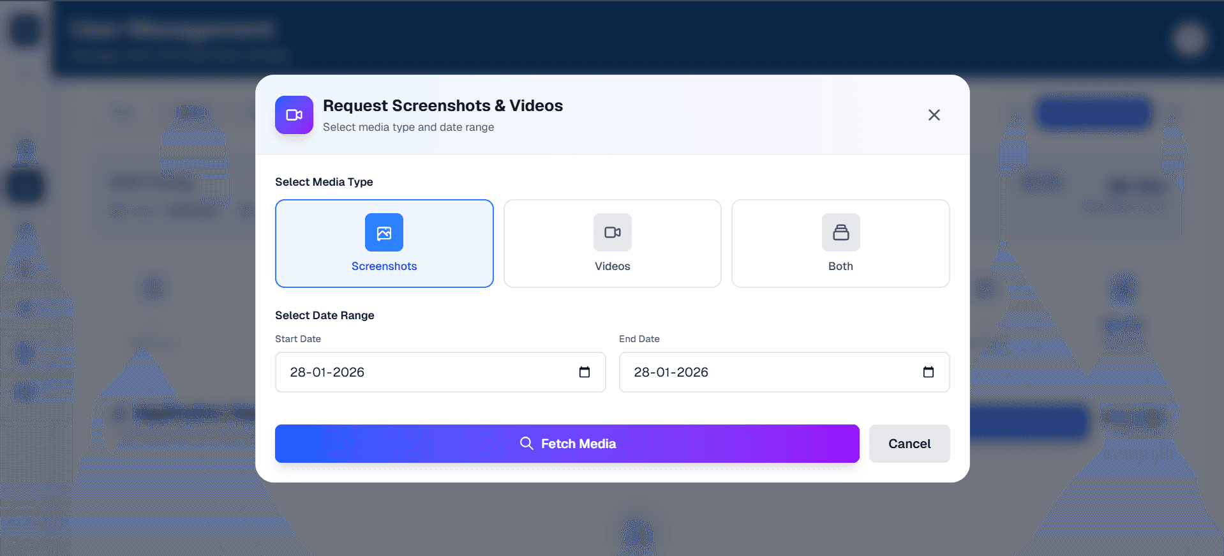Cancel the media request dialog
The width and height of the screenshot is (1224, 556).
pyautogui.click(x=909, y=444)
